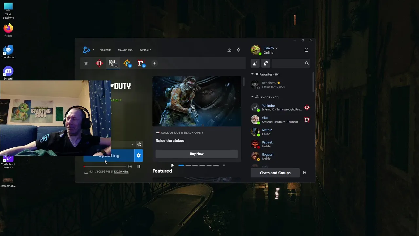Screen dimensions: 419x236
Task: Select the screenshot2 file on the desktop
Action: pos(8,182)
